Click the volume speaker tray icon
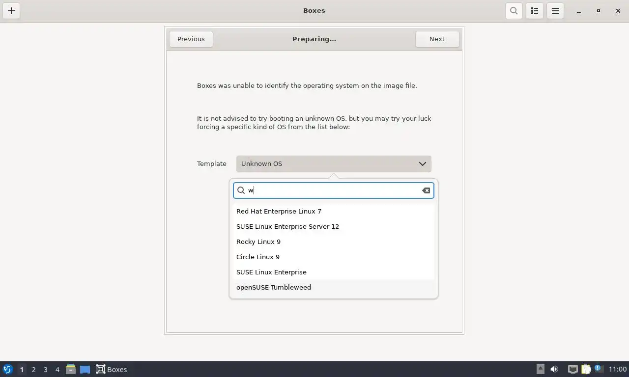The height and width of the screenshot is (377, 629). (554, 369)
